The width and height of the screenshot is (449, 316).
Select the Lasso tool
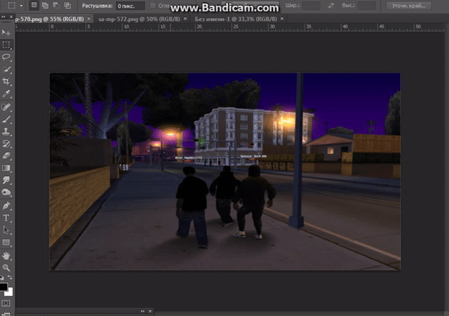[6, 57]
